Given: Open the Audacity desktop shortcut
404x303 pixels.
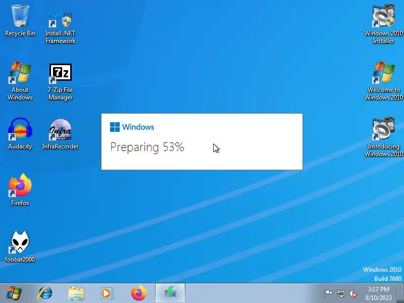Looking at the screenshot, I should point(20,134).
